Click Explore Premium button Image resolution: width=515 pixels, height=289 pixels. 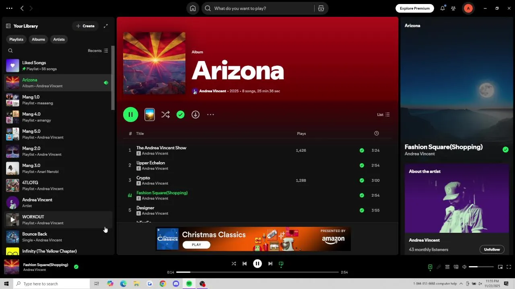(415, 8)
